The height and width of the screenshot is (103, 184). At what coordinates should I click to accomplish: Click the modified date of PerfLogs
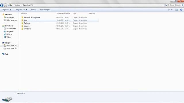click(x=63, y=23)
